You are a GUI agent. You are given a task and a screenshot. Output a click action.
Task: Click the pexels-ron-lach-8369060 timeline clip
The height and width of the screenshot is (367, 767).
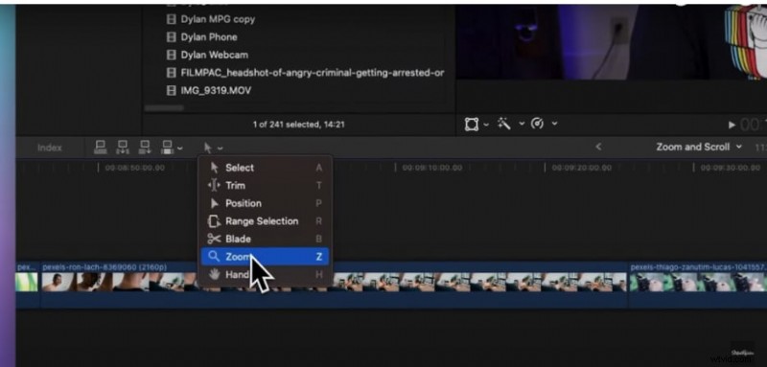point(334,284)
